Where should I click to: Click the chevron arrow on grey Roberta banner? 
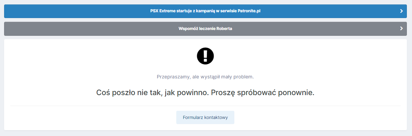401,29
